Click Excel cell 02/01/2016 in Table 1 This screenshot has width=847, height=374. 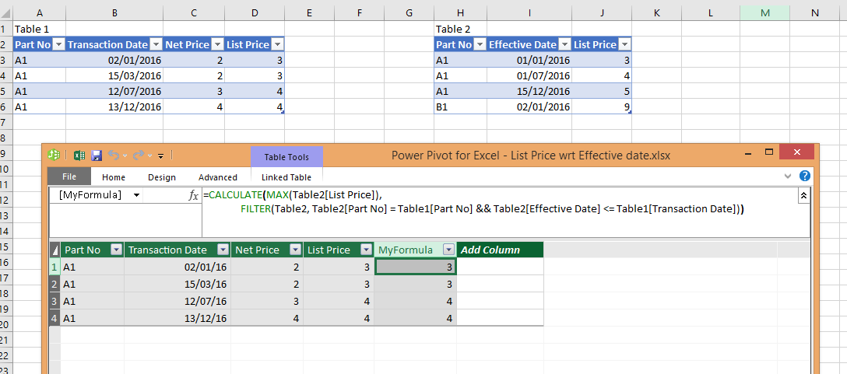pyautogui.click(x=114, y=60)
